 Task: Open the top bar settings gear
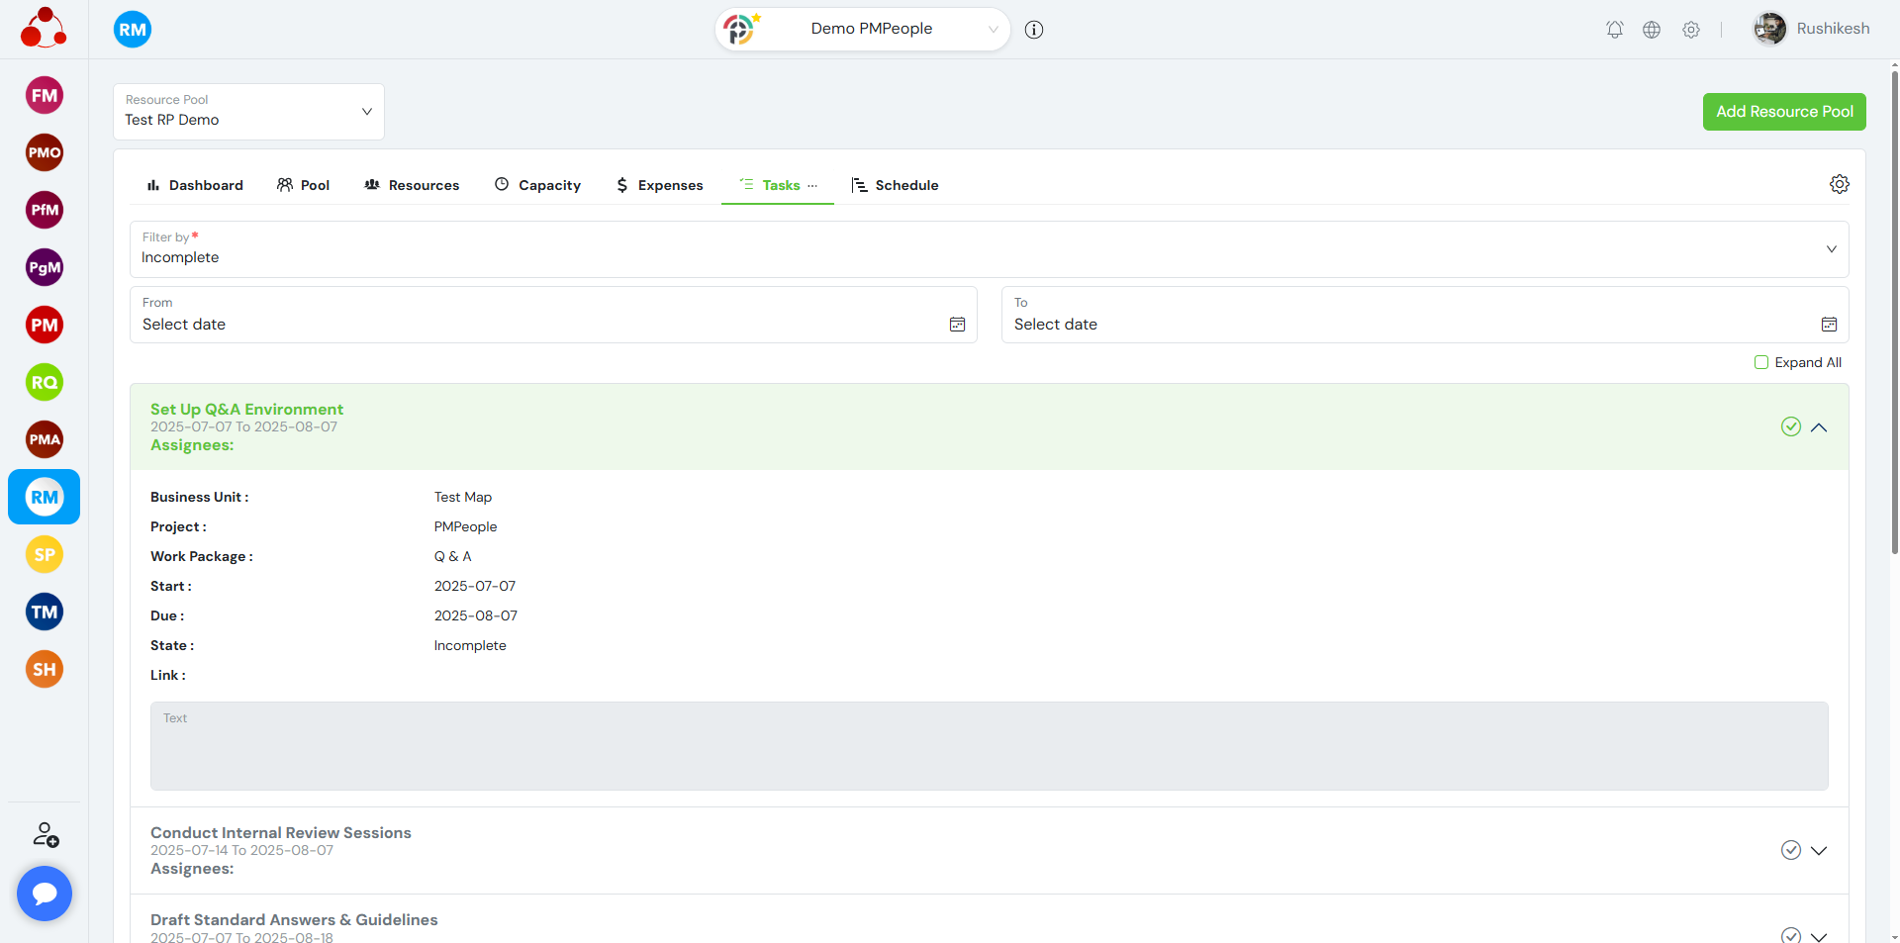point(1691,30)
